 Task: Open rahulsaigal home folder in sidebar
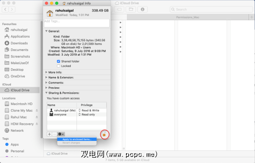point(16,30)
